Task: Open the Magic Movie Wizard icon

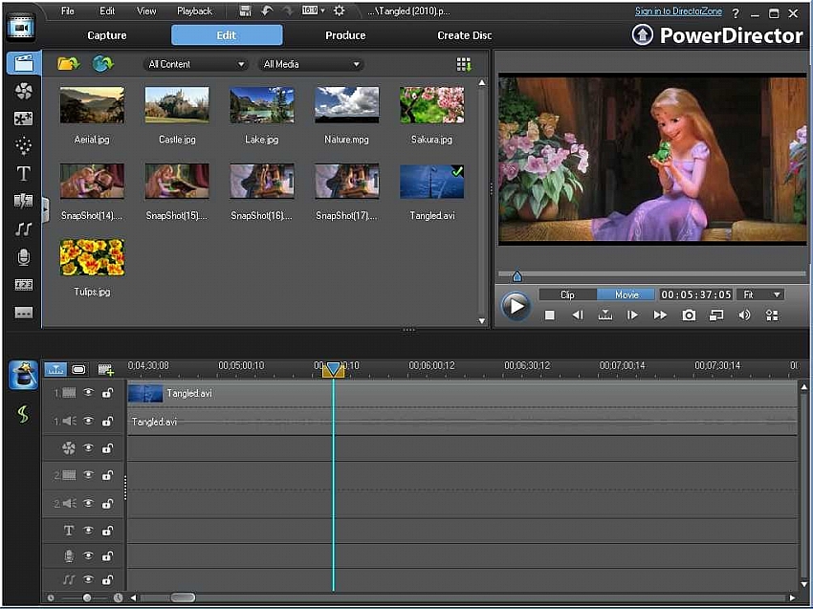Action: tap(24, 376)
